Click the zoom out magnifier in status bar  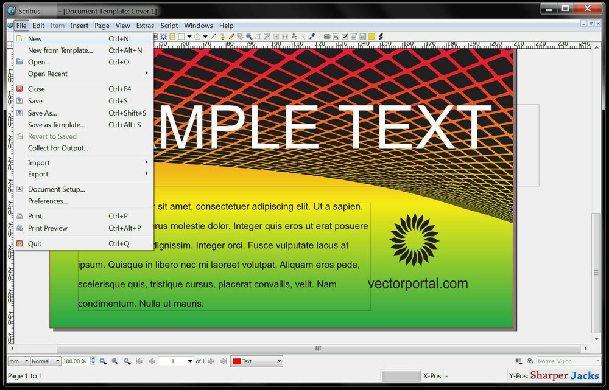[x=102, y=361]
